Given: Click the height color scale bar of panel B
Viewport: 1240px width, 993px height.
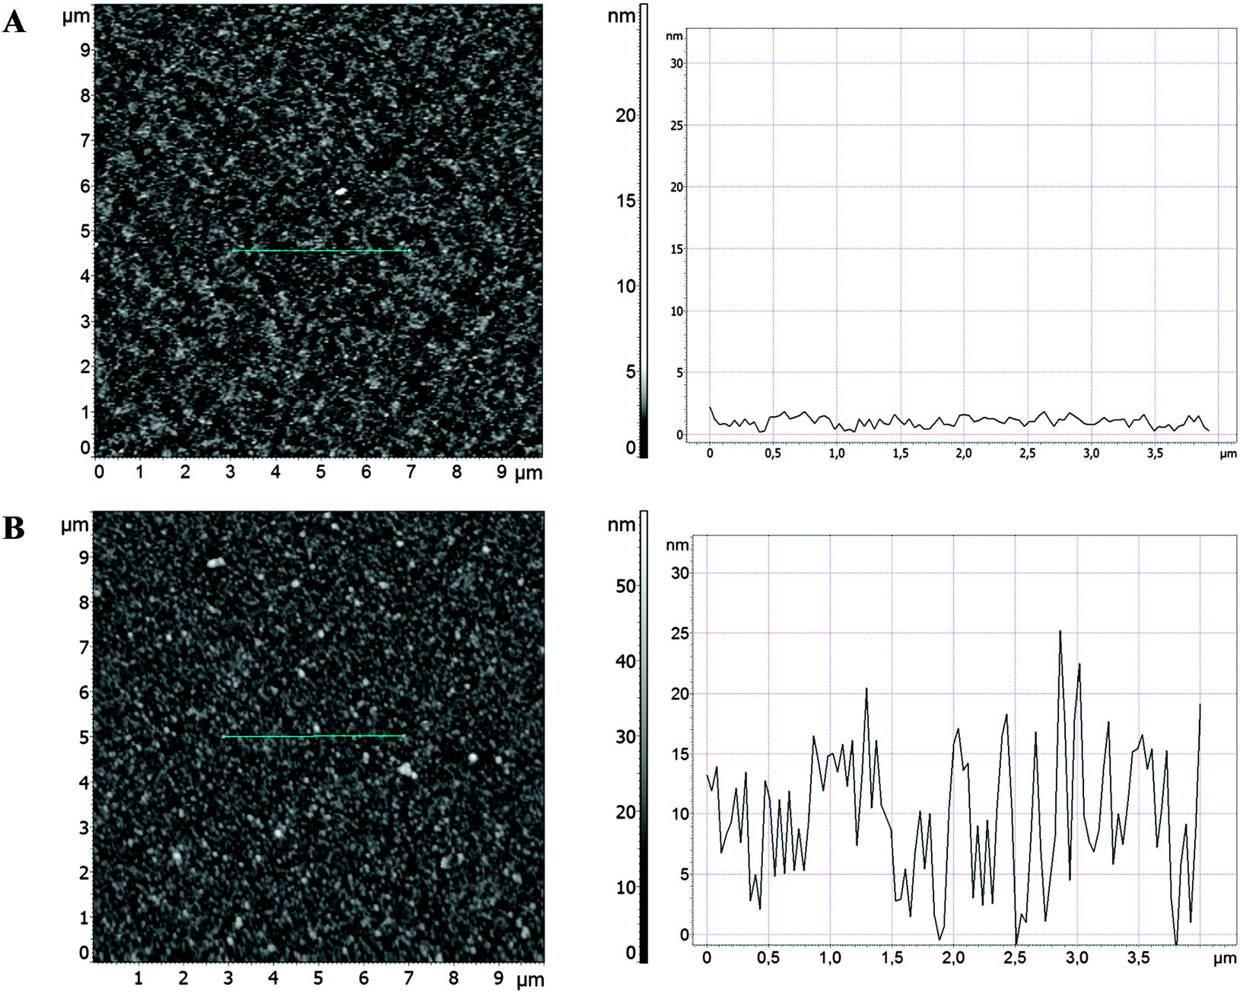Looking at the screenshot, I should 644,737.
